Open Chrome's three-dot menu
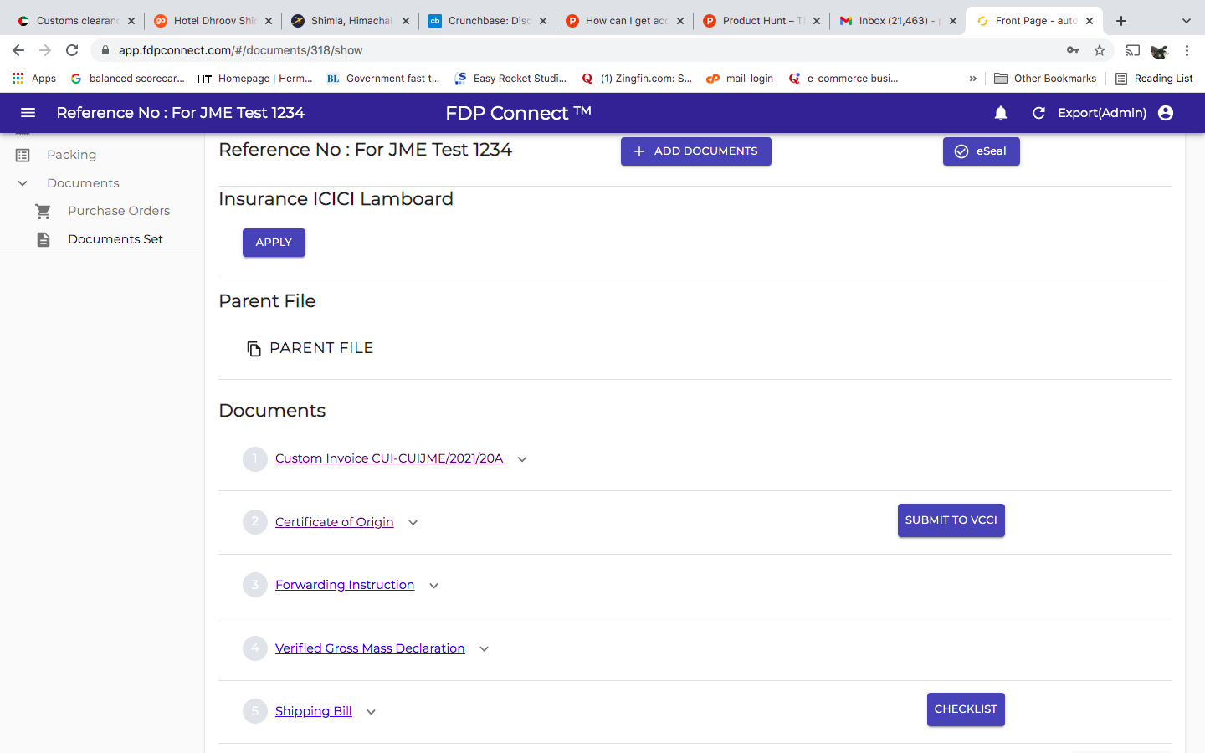The width and height of the screenshot is (1205, 753). [x=1187, y=50]
